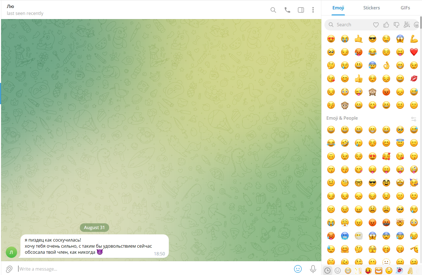
Task: Filter emoji by thumbs-up category icon
Action: click(386, 25)
